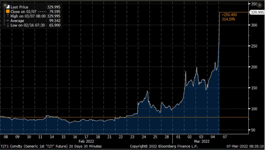Click the 300 label on price axis
The width and height of the screenshot is (266, 150).
[254, 25]
